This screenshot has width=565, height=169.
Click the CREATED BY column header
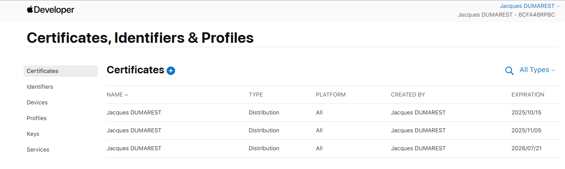(x=408, y=95)
